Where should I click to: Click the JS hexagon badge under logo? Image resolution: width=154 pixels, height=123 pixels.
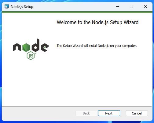tap(31, 55)
